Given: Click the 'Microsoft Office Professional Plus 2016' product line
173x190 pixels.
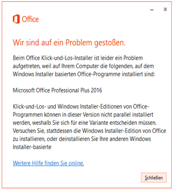Looking at the screenshot, I should (58, 90).
